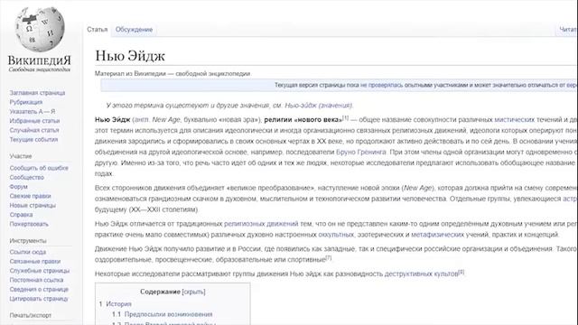
Task: Click the Инструменты sidebar heading
Action: click(28, 241)
